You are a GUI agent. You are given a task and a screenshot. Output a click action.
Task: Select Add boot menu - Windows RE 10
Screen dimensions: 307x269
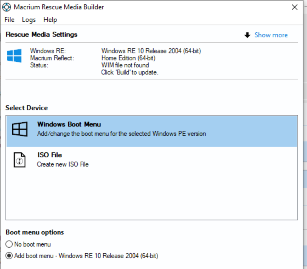coord(9,256)
